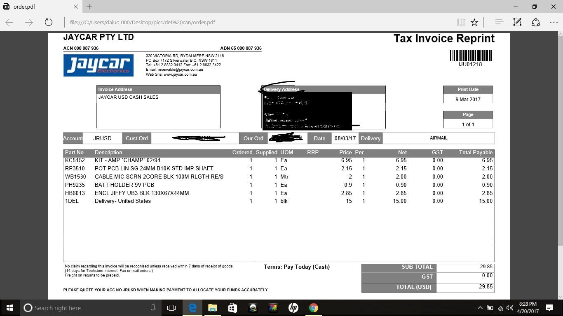The height and width of the screenshot is (316, 563).
Task: Click the Jaycar Electronics logo
Action: click(x=99, y=65)
